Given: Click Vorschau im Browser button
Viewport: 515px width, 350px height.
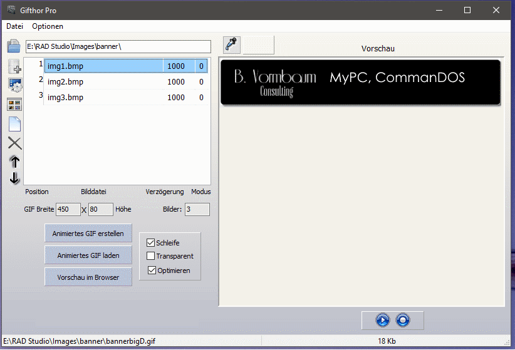Looking at the screenshot, I should (88, 277).
